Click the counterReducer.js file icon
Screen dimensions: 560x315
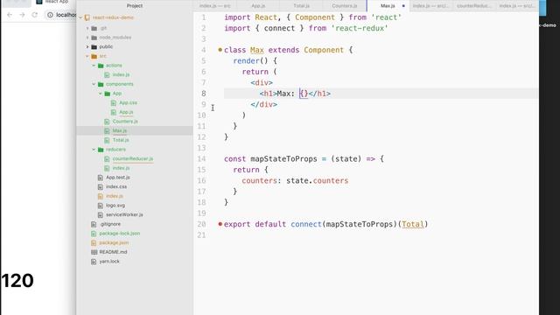107,159
